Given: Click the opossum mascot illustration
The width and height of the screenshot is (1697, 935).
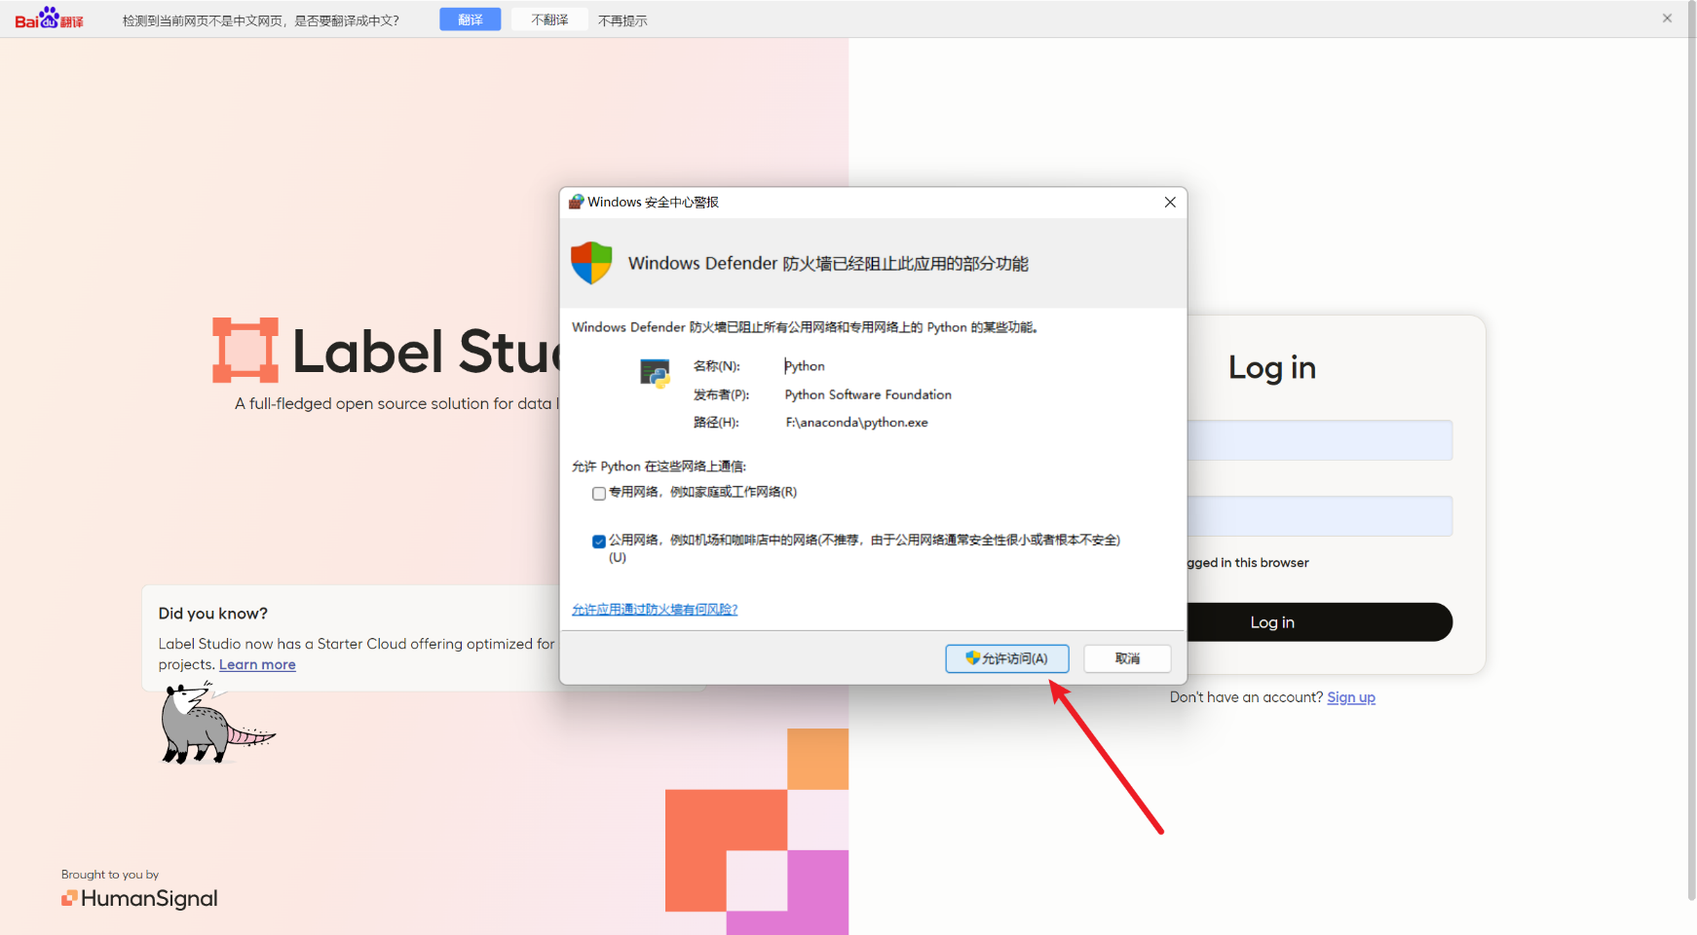Looking at the screenshot, I should [x=216, y=724].
